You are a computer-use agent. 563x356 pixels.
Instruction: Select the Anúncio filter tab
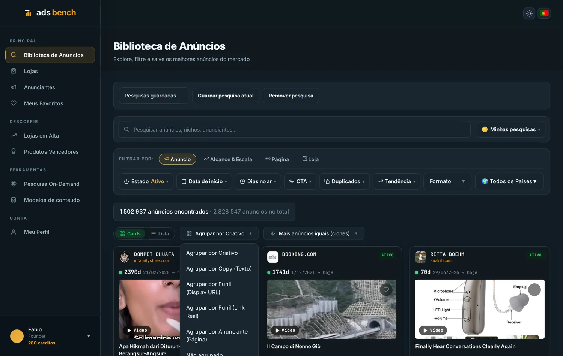(x=178, y=159)
